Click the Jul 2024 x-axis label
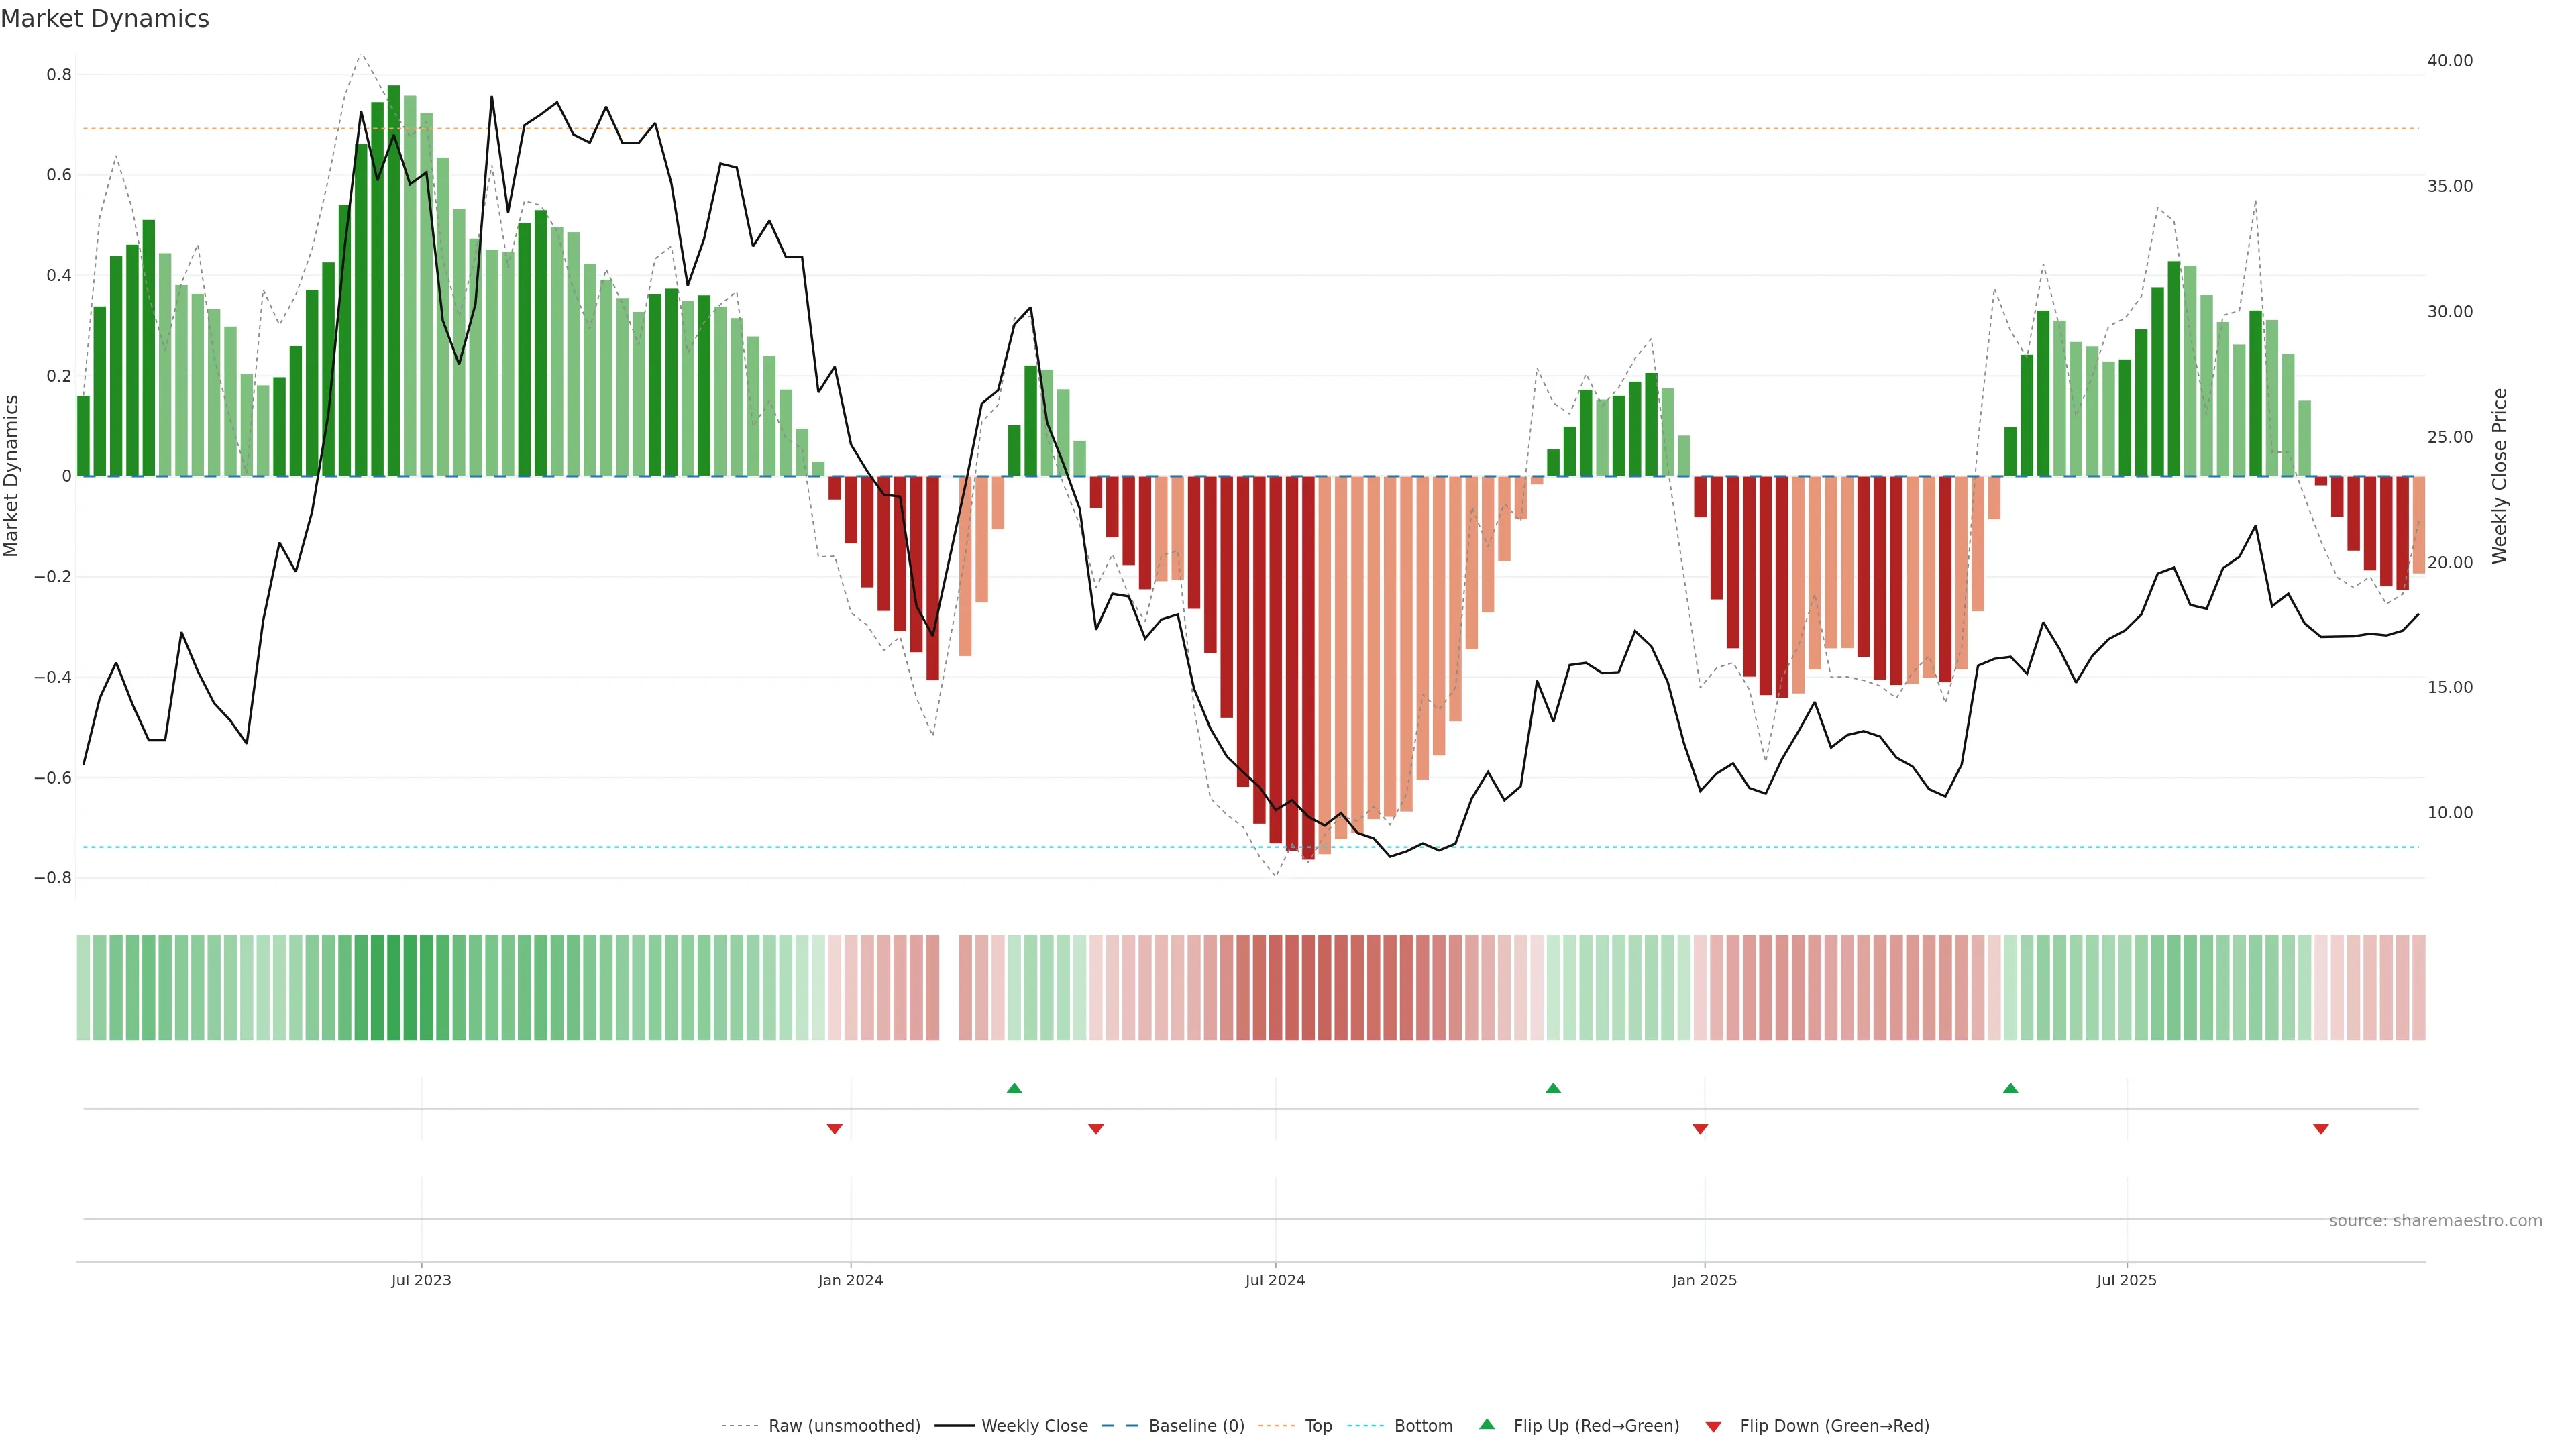The width and height of the screenshot is (2576, 1449). click(1275, 1280)
